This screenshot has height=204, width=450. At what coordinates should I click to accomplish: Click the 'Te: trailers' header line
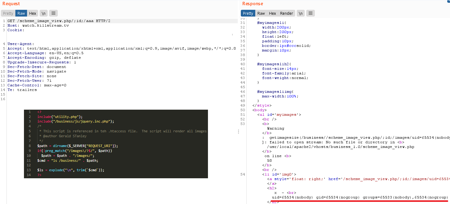click(22, 90)
